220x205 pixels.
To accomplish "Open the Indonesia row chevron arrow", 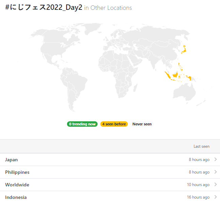I will [216, 197].
